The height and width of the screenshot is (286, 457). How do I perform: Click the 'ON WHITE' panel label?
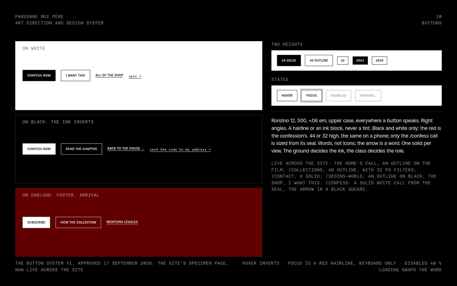[34, 48]
